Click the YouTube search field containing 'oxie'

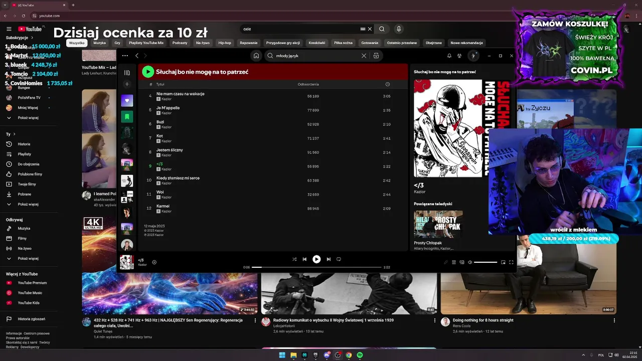[x=300, y=29]
